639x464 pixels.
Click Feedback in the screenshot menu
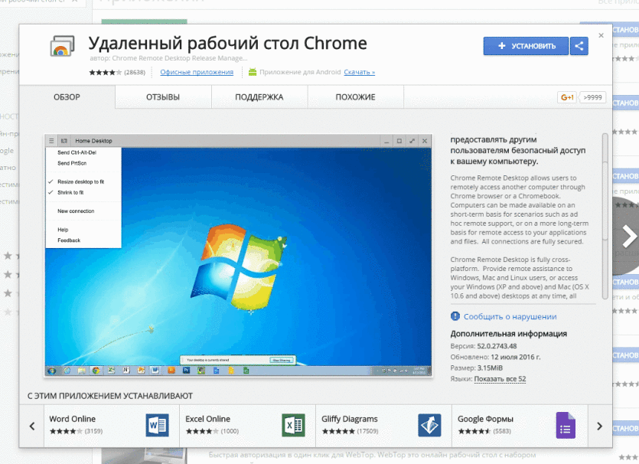(x=69, y=240)
